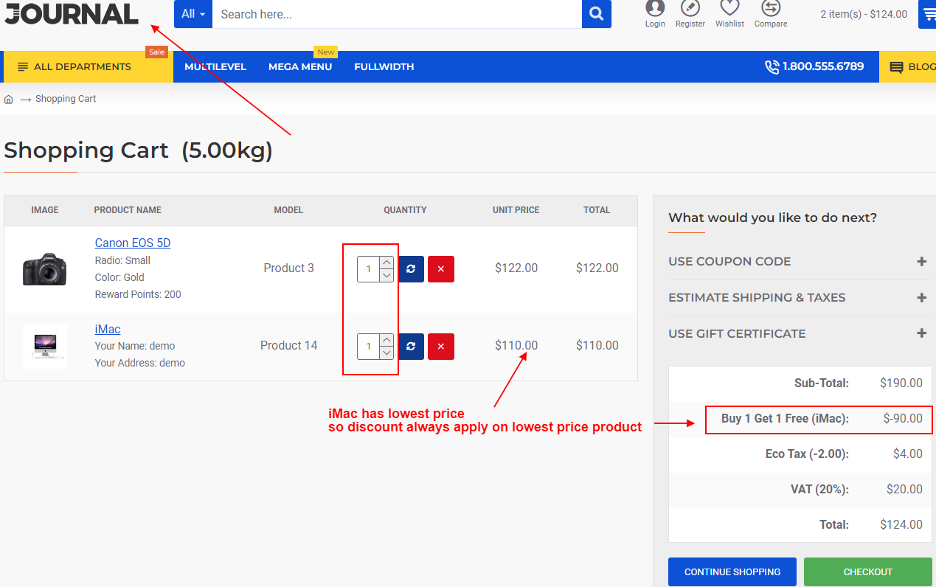Screen dimensions: 936x587
Task: Click the Shopping Cart breadcrumb link
Action: 66,99
